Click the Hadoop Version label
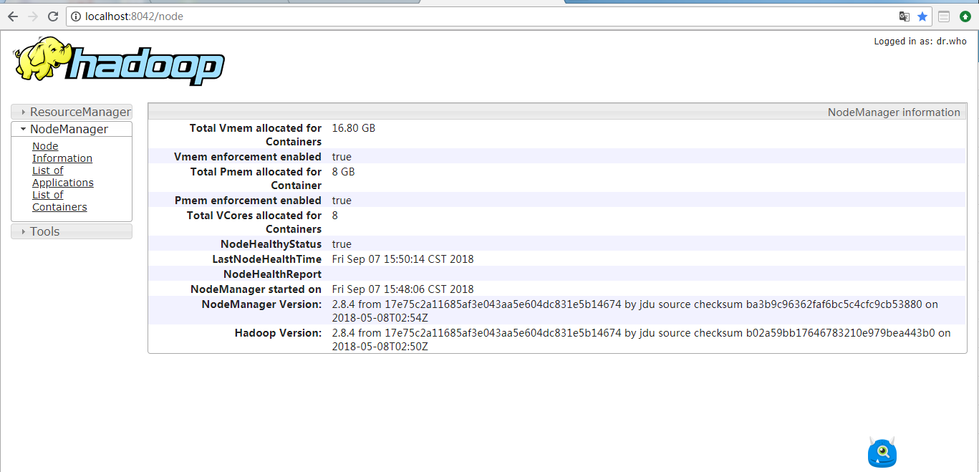 click(279, 333)
